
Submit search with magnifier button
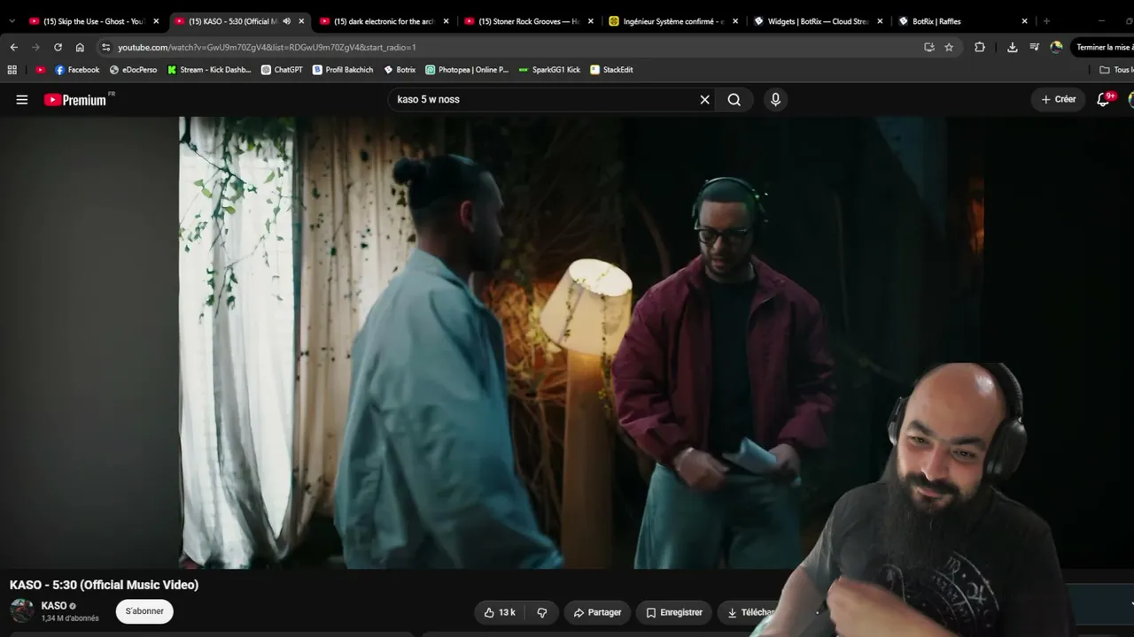(x=734, y=100)
